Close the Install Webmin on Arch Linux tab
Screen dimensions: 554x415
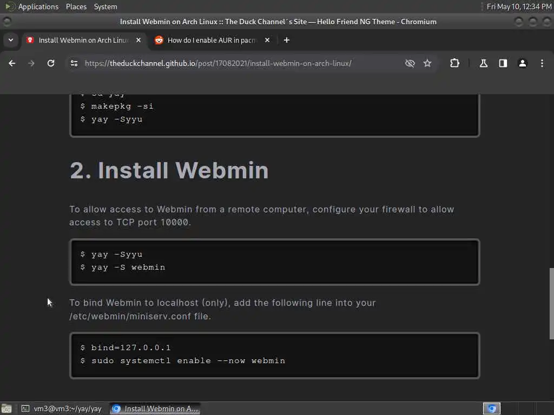138,40
